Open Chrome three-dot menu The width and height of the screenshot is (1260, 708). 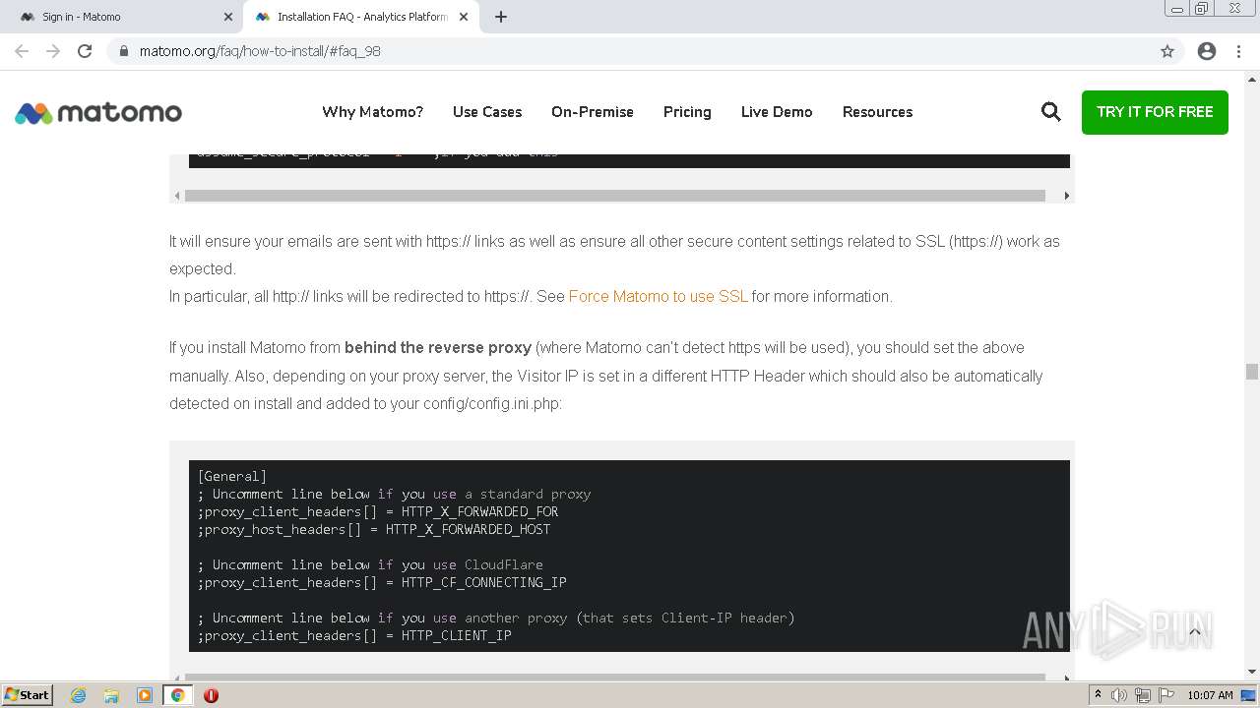click(1238, 51)
